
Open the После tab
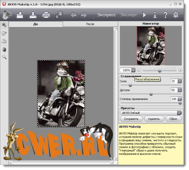90,24
